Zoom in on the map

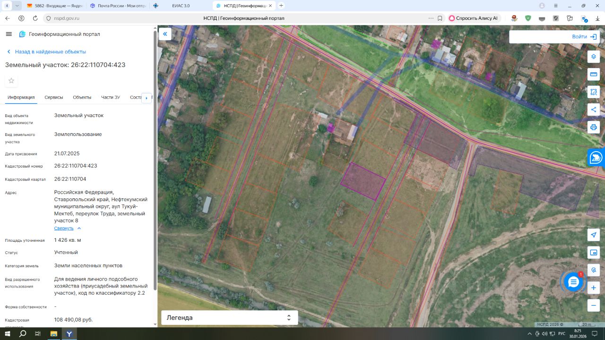(594, 288)
